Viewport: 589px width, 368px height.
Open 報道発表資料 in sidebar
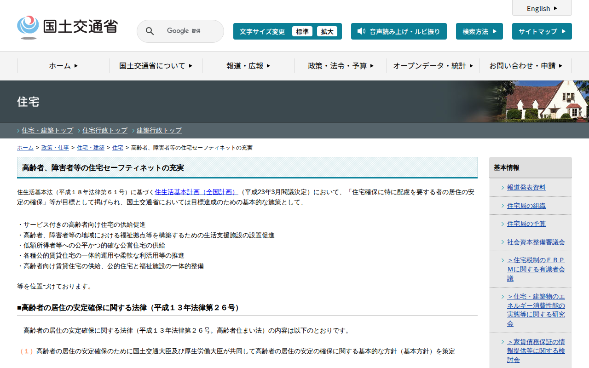526,187
